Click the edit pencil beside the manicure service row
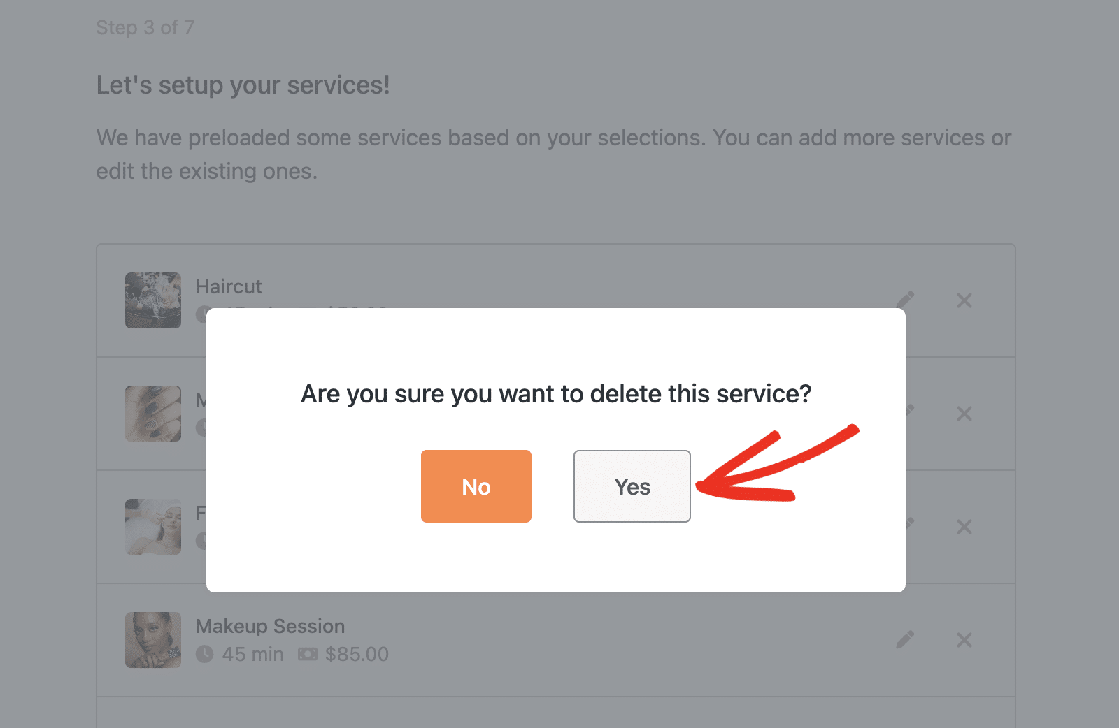The image size is (1119, 728). point(908,412)
